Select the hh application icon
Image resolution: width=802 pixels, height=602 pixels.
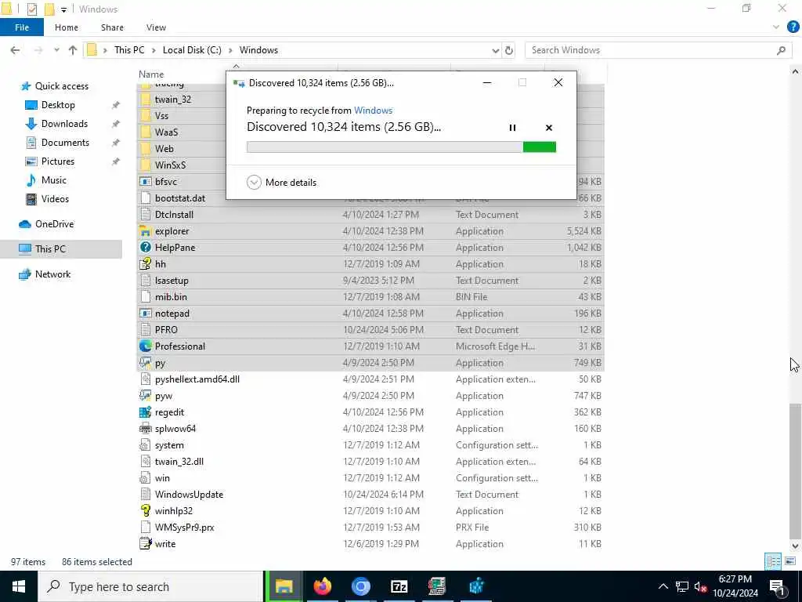pyautogui.click(x=146, y=264)
